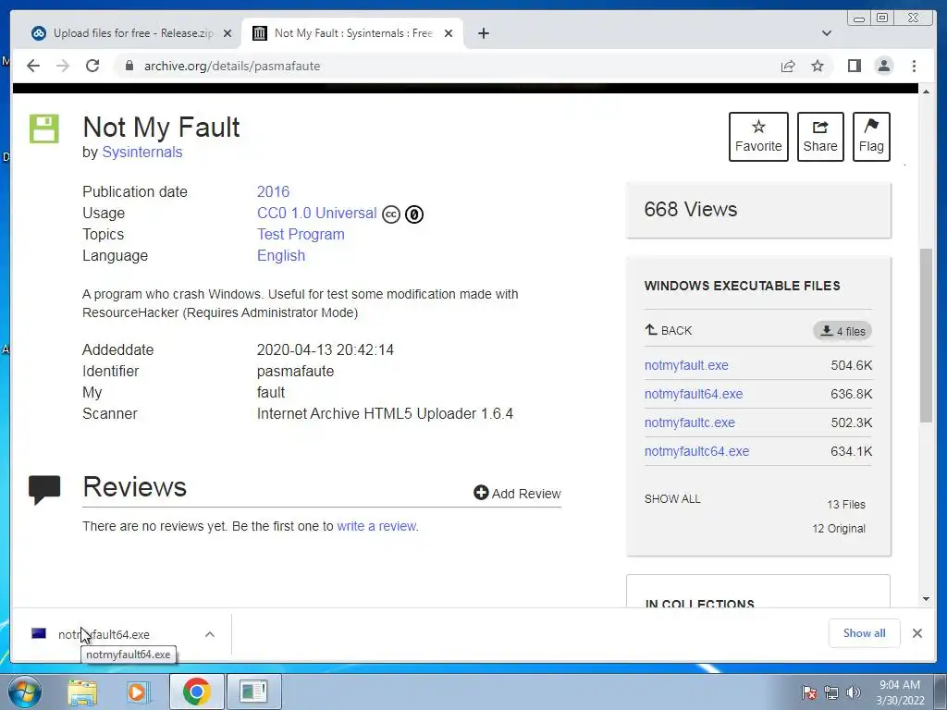947x710 pixels.
Task: Click the Chrome taskbar icon
Action: 196,692
